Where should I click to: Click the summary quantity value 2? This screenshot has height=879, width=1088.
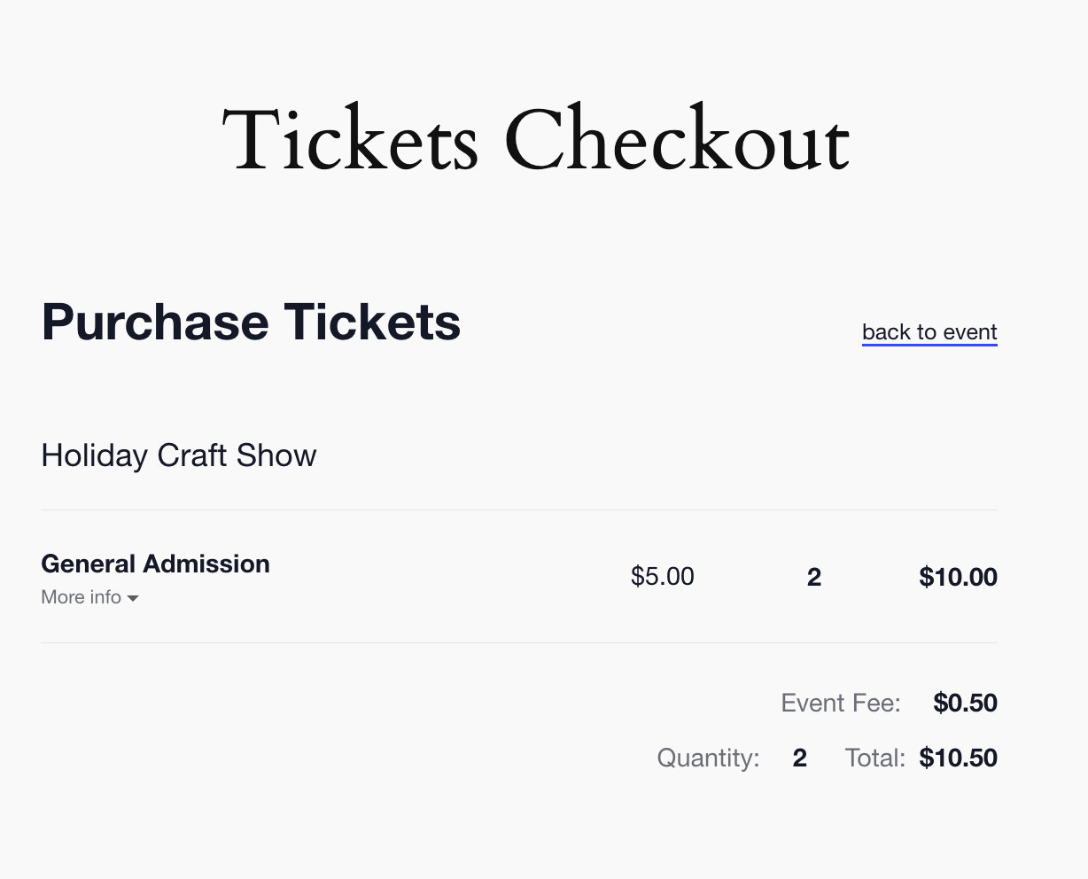[799, 758]
